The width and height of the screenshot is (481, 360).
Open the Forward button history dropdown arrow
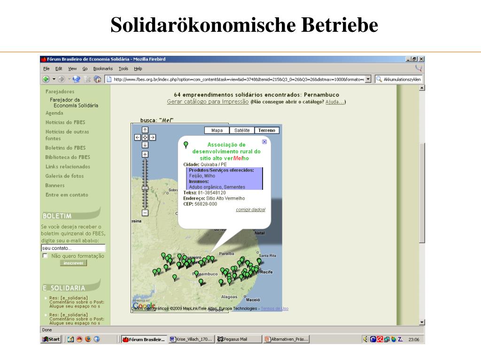(70, 79)
